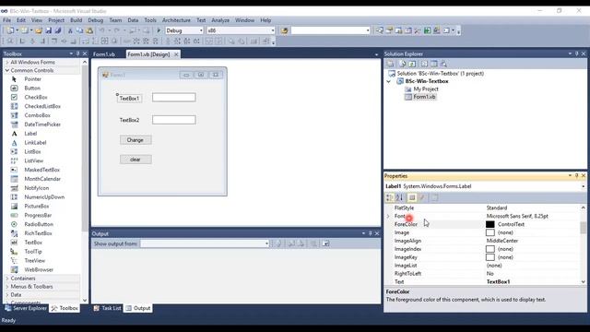Open the File menu
Screen dimensions: 590x332
6,20
